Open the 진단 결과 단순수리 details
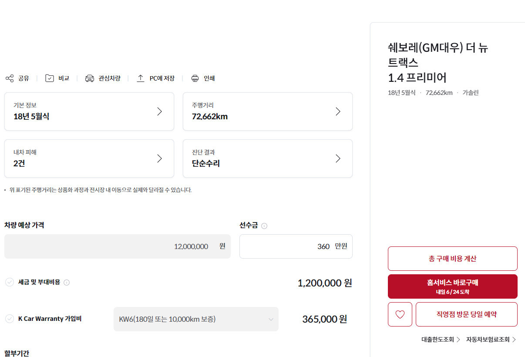The width and height of the screenshot is (525, 357). point(268,158)
